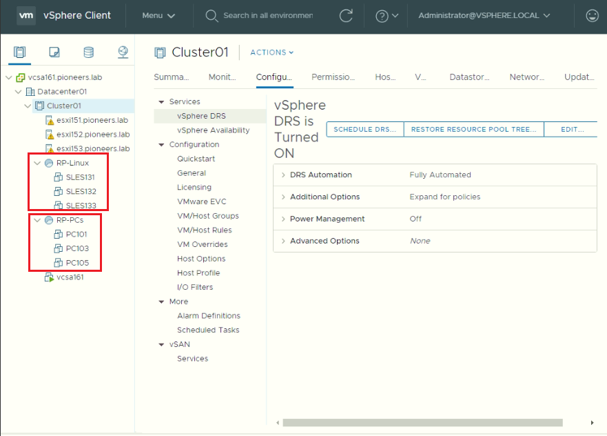Click the SLES132 VM icon
Screen dimensions: 607x436
coord(58,192)
